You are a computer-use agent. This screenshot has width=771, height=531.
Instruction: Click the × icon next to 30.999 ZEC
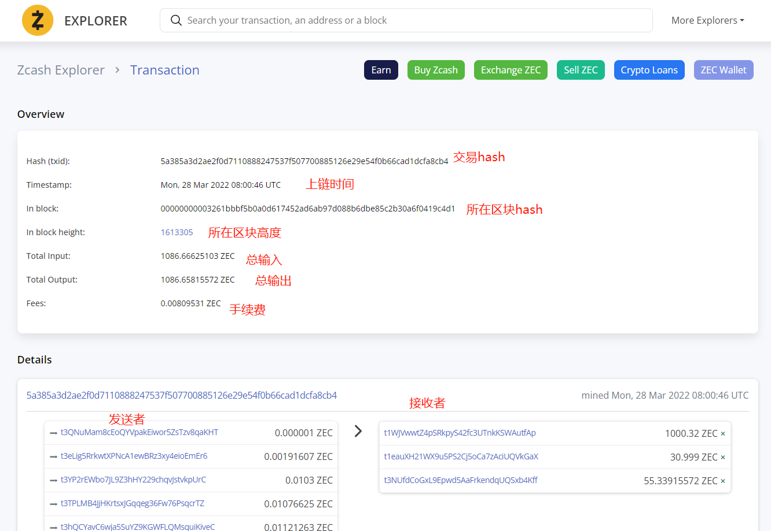[723, 458]
